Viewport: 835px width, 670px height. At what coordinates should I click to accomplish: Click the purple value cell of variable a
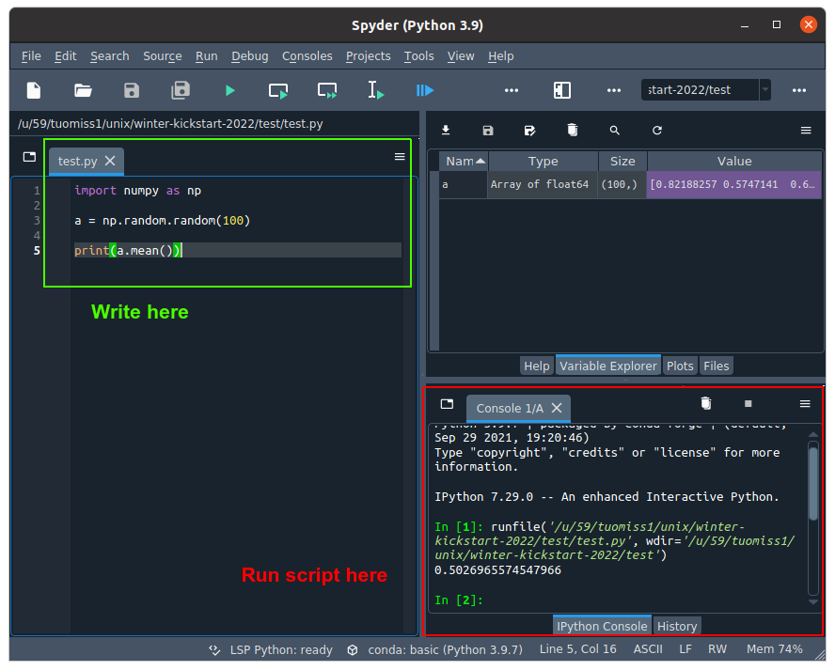point(733,185)
